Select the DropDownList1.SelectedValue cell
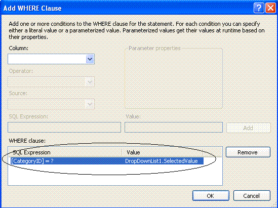The image size is (278, 208). [x=162, y=161]
